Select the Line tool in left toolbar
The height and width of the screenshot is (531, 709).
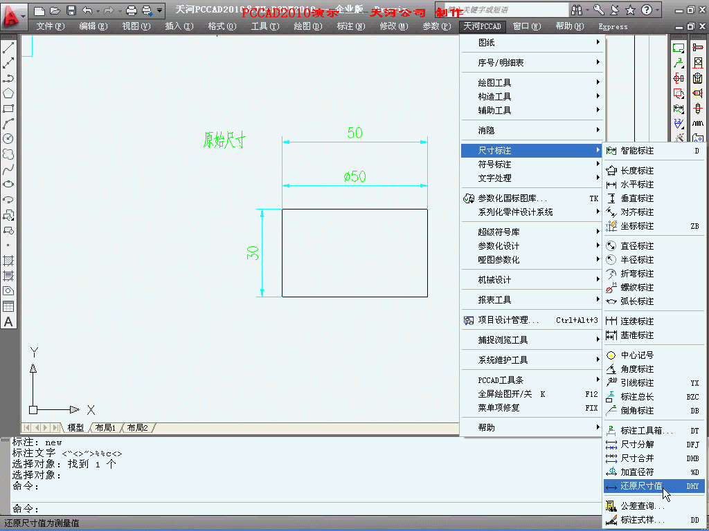pyautogui.click(x=8, y=48)
